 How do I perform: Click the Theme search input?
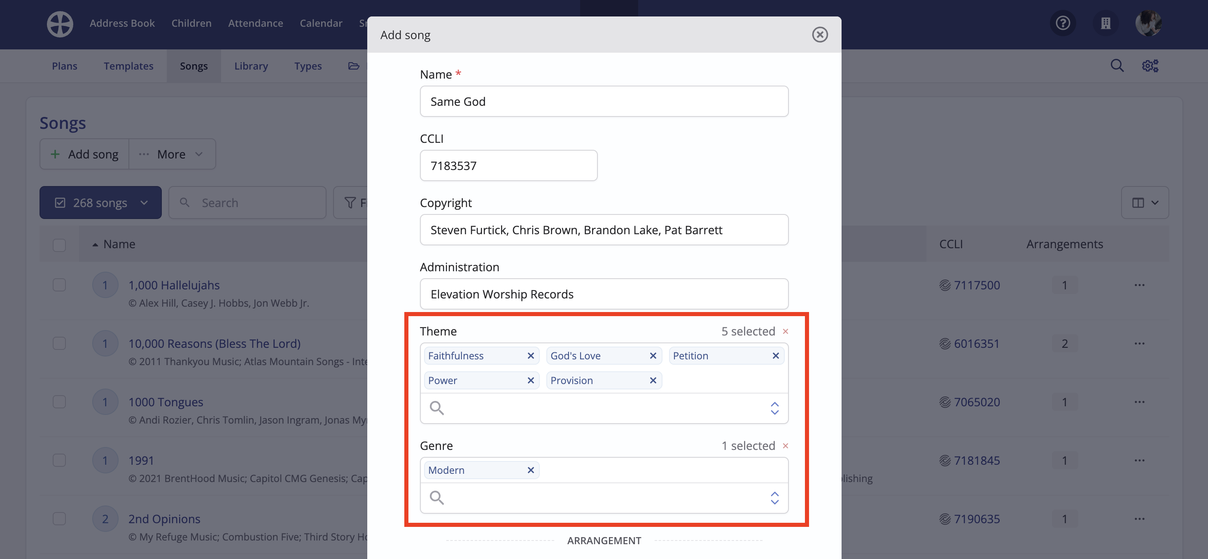click(604, 408)
